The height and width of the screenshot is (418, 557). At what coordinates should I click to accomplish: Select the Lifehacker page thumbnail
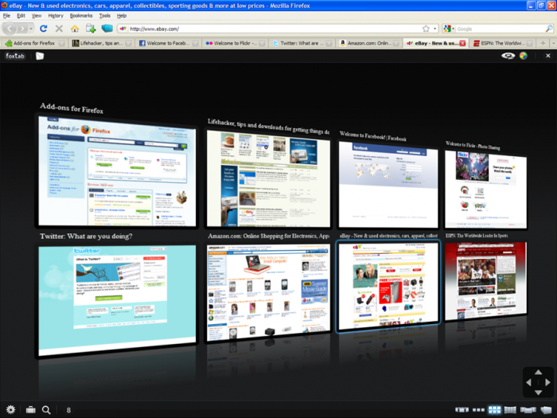[269, 179]
